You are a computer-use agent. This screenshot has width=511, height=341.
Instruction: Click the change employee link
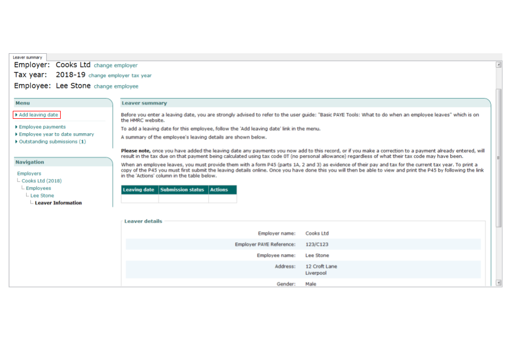pos(116,86)
